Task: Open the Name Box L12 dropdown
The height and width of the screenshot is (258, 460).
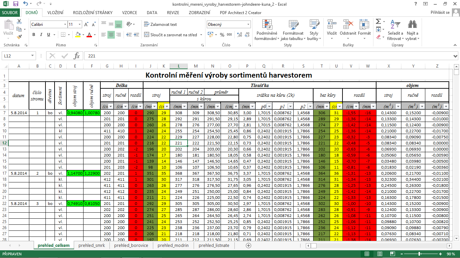Action: pos(33,56)
